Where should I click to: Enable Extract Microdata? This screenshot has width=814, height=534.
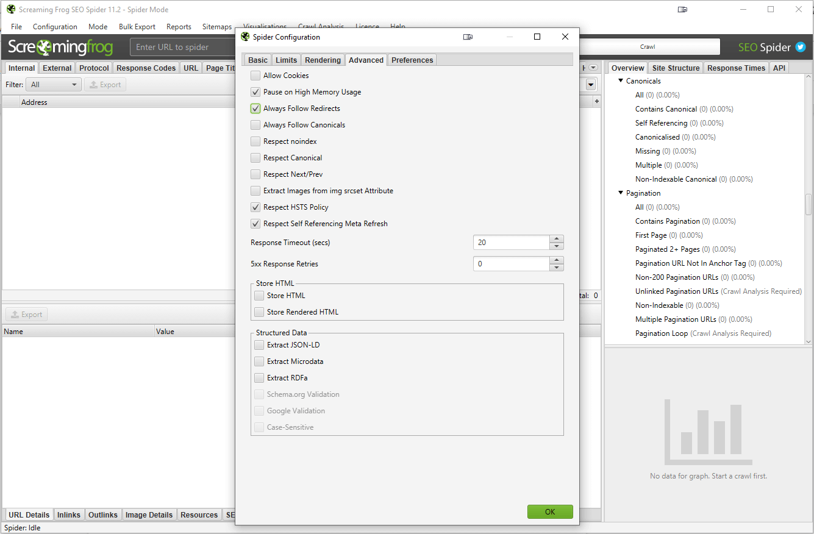[x=259, y=361]
